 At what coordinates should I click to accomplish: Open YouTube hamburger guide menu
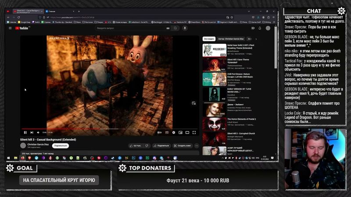(x=10, y=28)
